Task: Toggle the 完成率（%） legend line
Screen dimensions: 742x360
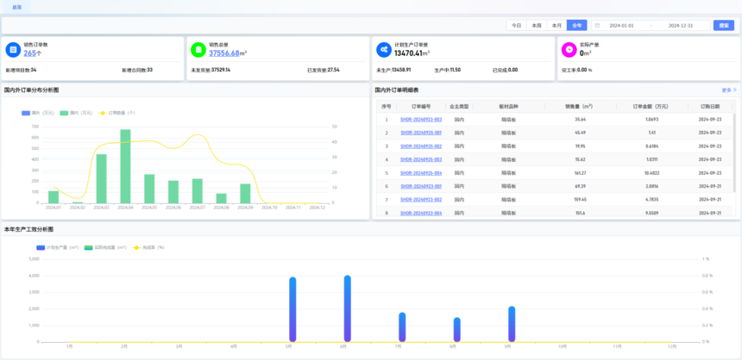Action: (x=148, y=247)
